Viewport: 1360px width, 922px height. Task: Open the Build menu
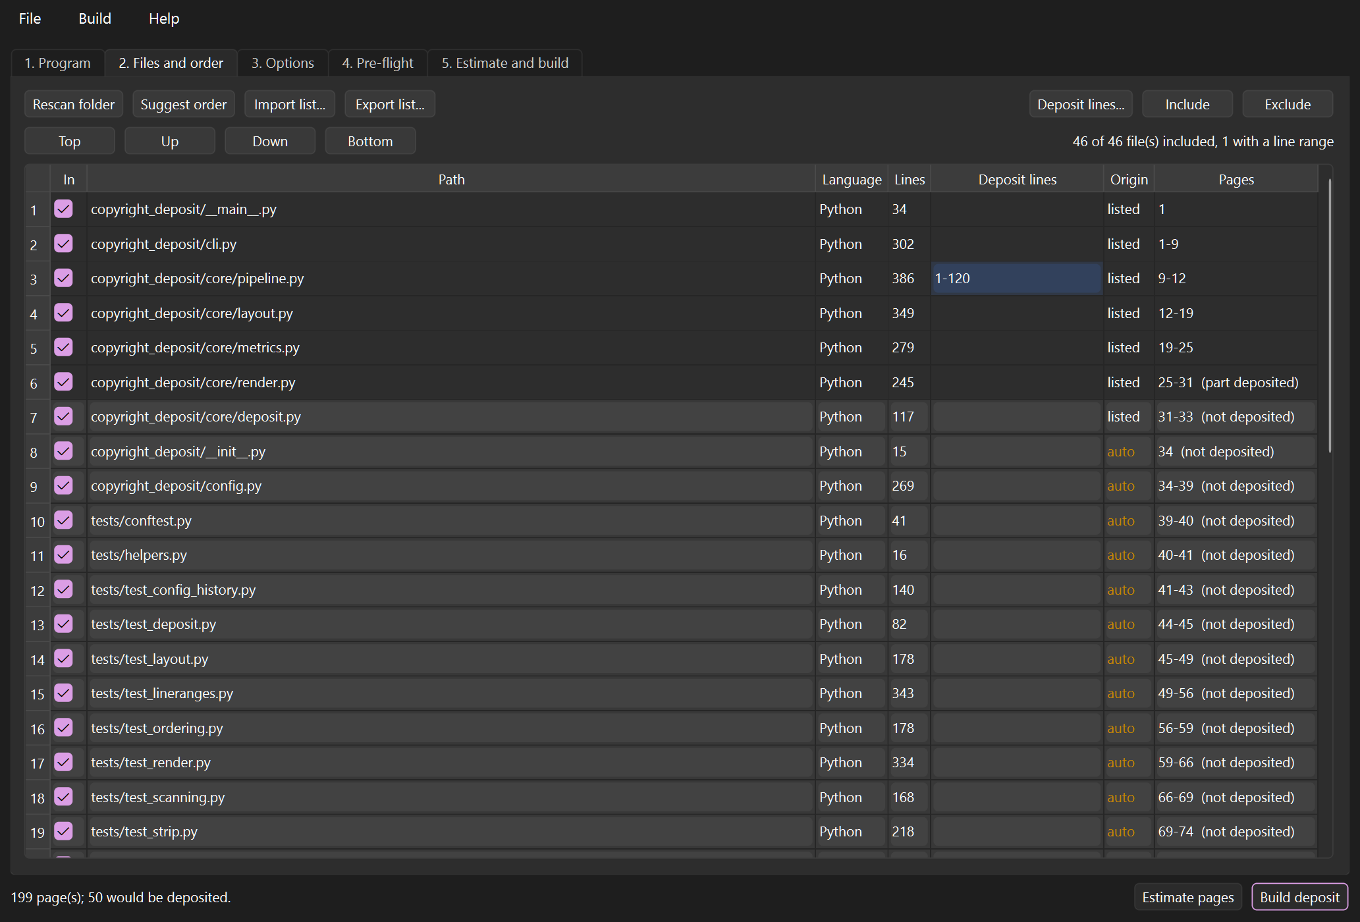point(95,18)
